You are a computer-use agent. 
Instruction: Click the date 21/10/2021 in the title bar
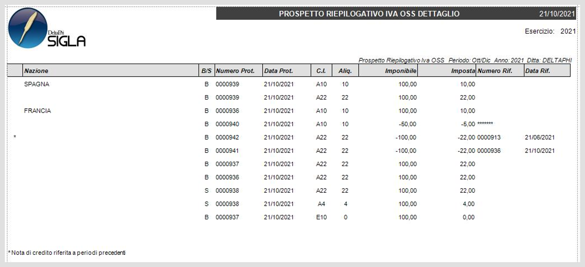557,14
